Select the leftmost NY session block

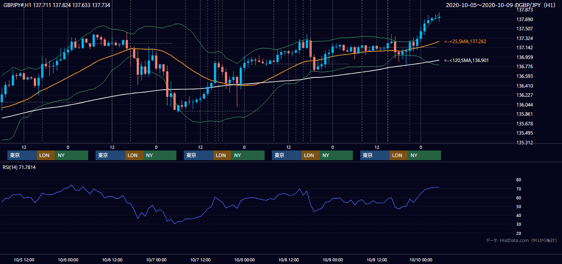click(72, 155)
